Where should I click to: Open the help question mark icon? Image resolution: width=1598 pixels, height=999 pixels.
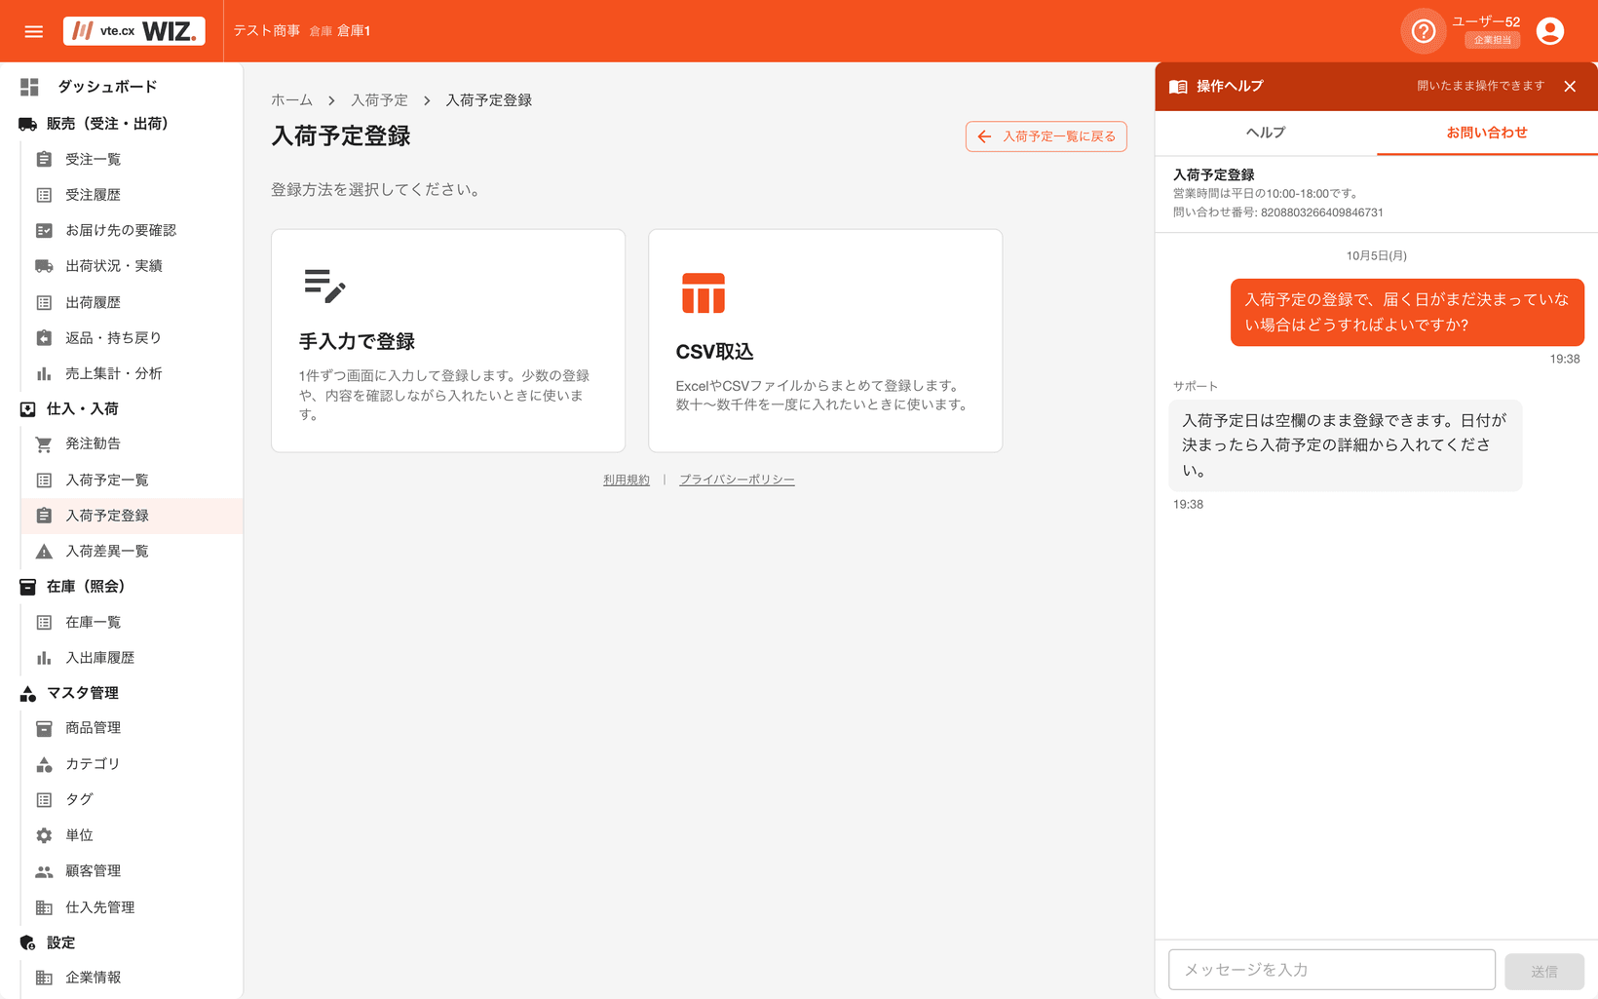[x=1424, y=31]
